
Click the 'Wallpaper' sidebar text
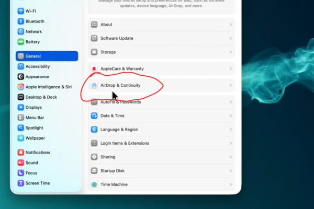pyautogui.click(x=35, y=138)
